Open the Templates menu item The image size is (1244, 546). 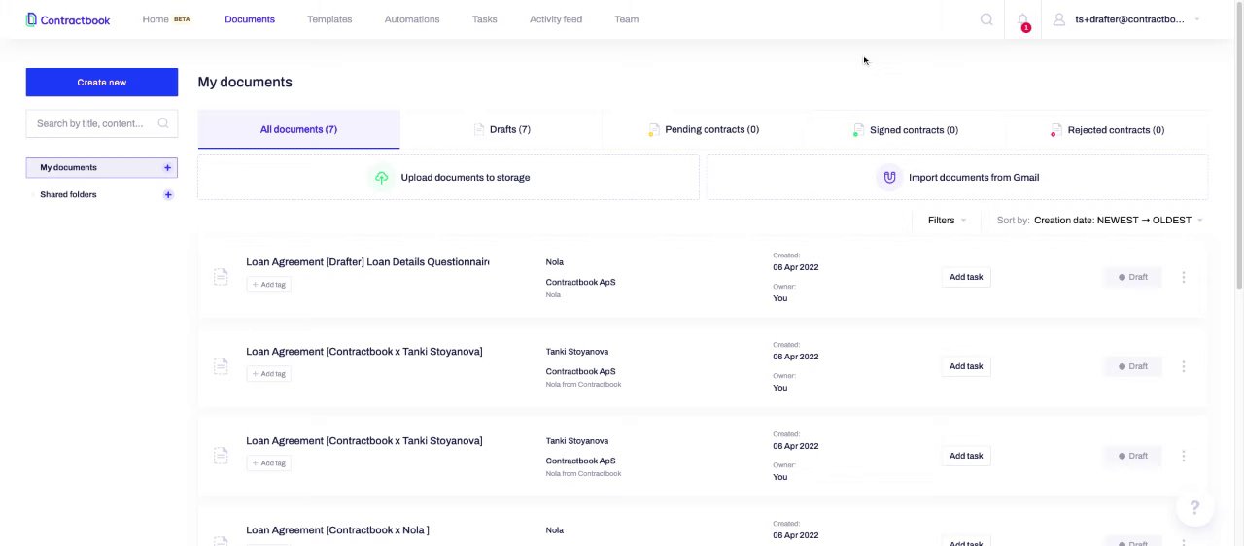329,19
